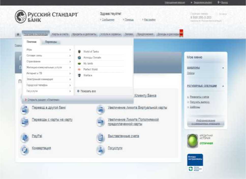This screenshot has width=246, height=179.
Task: Collapse the РЕГУЛЯРНЫЕ ОПЕРАЦИИ section arrow
Action: 223,86
